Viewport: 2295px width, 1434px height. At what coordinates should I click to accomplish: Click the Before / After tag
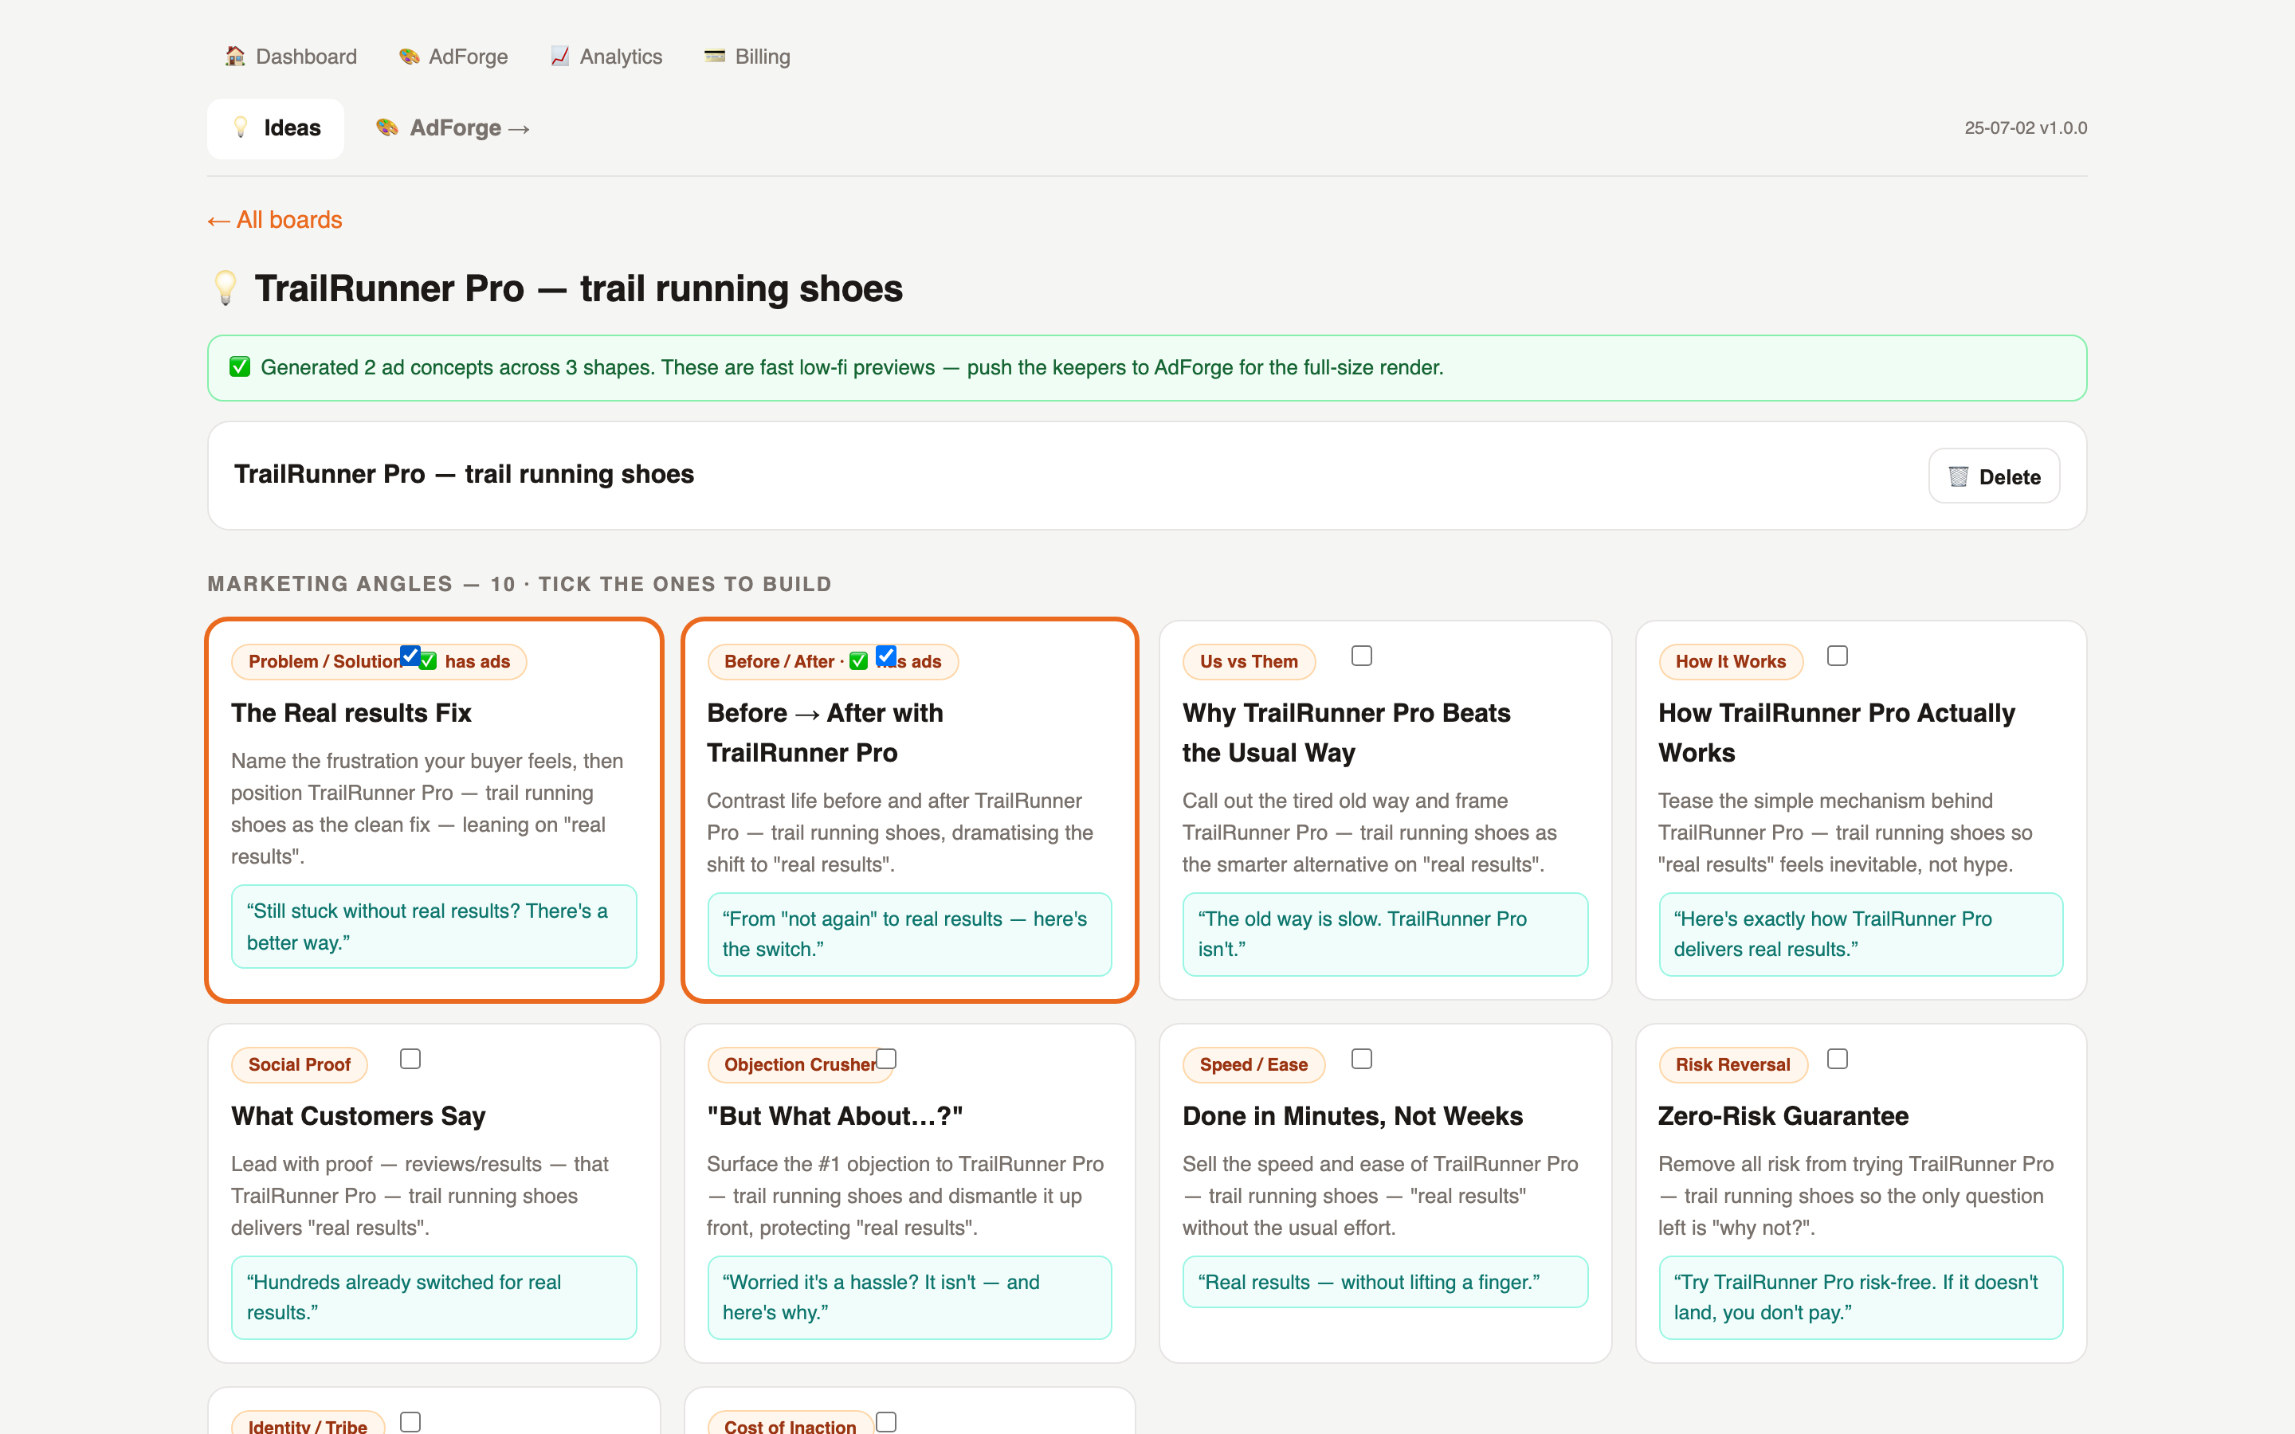click(x=833, y=661)
